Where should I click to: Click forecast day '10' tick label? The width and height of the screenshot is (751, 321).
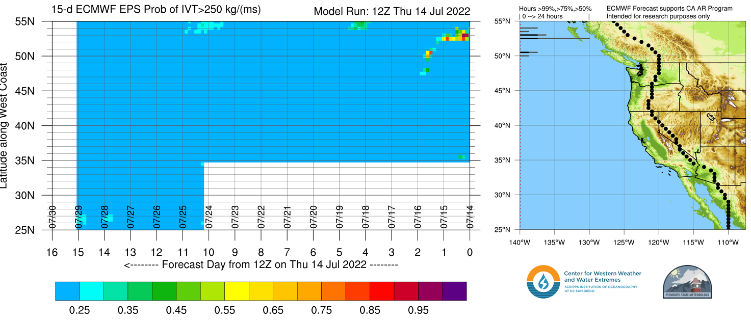point(209,252)
